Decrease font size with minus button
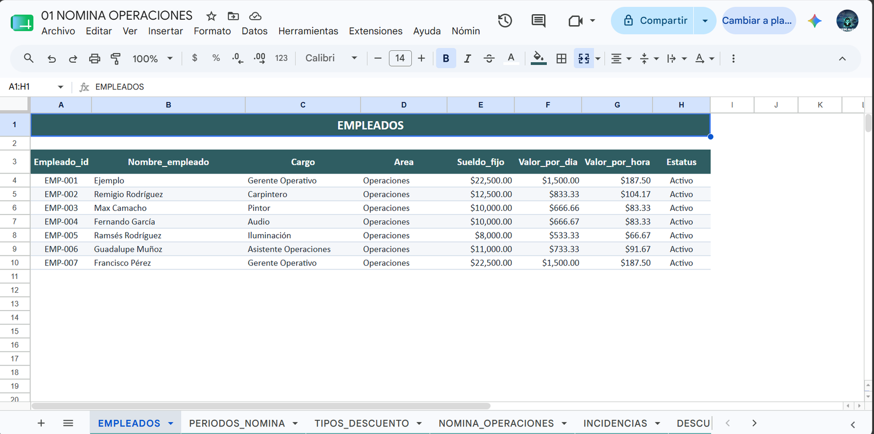This screenshot has width=874, height=434. coord(377,58)
